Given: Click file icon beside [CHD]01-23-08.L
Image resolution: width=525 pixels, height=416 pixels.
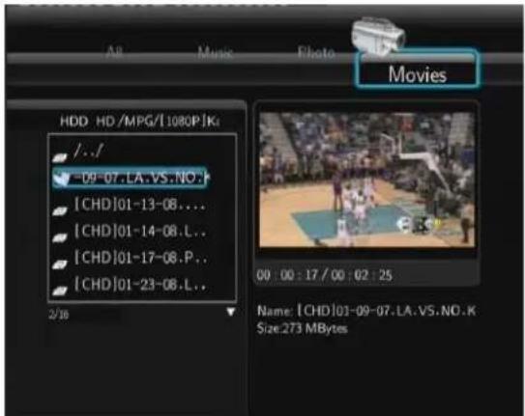Looking at the screenshot, I should click(60, 291).
